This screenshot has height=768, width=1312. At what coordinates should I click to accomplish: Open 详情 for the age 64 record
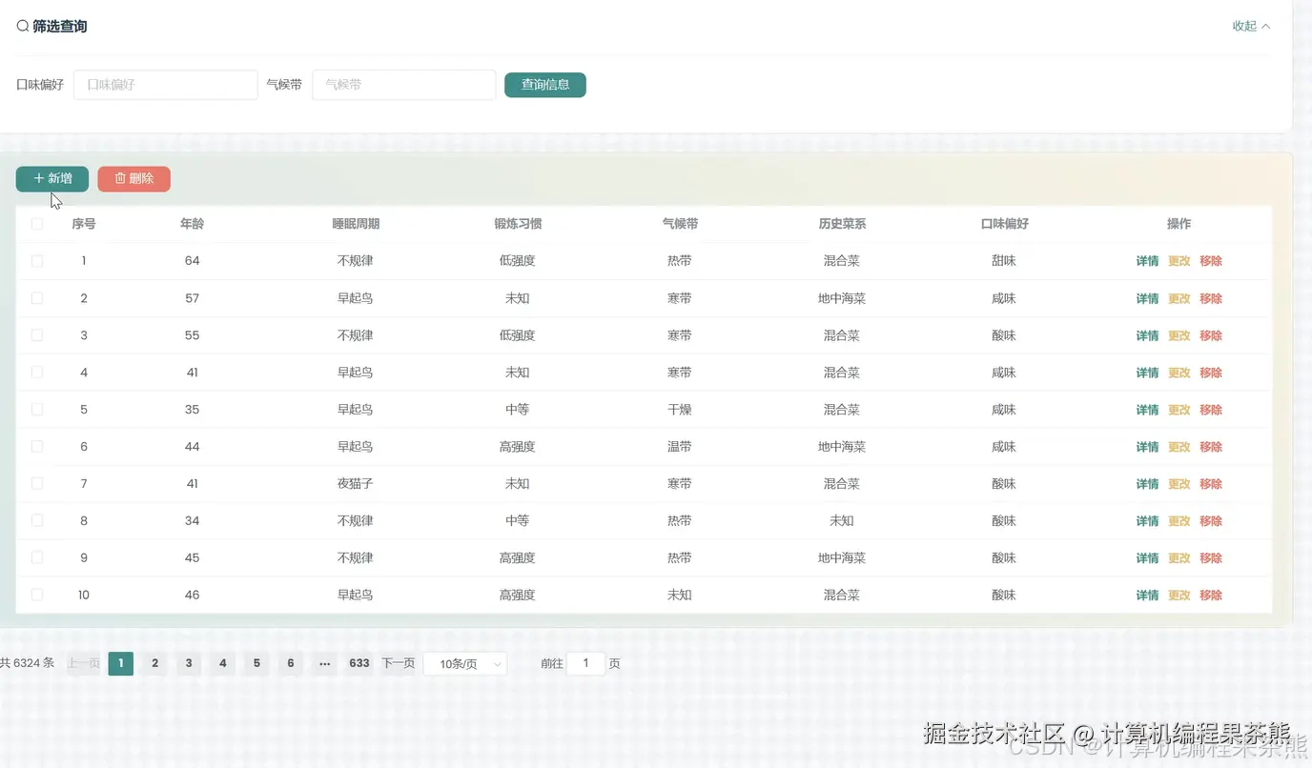[x=1146, y=260]
